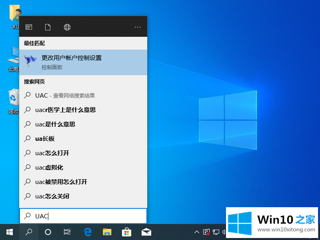
Task: Choose uac怎么打开 search suggestion
Action: click(83, 153)
